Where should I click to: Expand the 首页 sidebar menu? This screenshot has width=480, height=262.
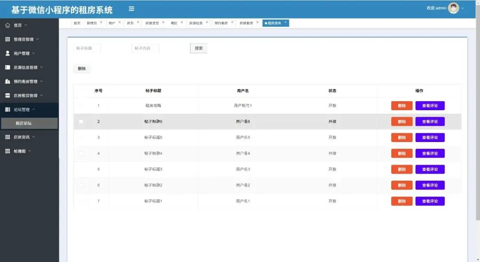click(x=26, y=25)
